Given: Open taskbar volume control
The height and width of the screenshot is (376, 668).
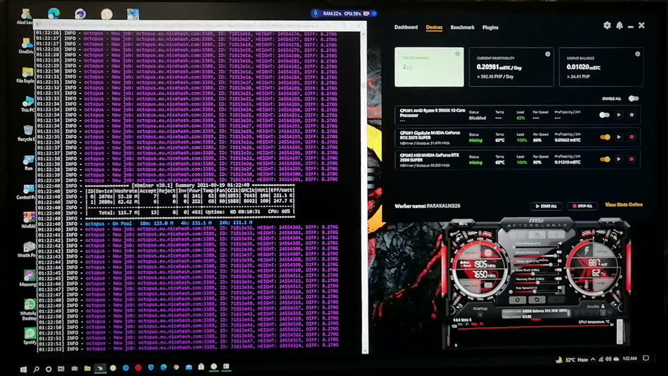Looking at the screenshot, I should [x=608, y=359].
